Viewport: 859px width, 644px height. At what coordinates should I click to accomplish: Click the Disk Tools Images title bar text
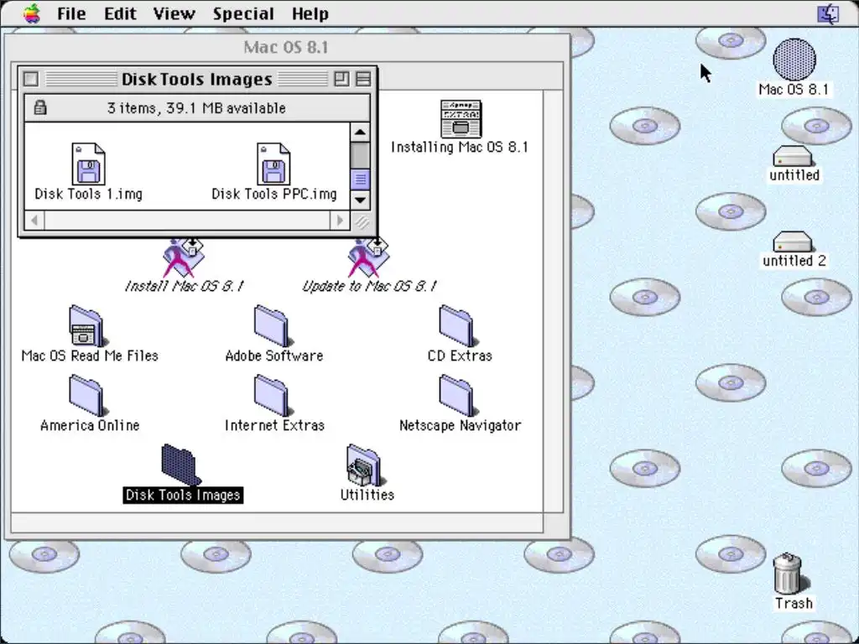click(x=196, y=80)
